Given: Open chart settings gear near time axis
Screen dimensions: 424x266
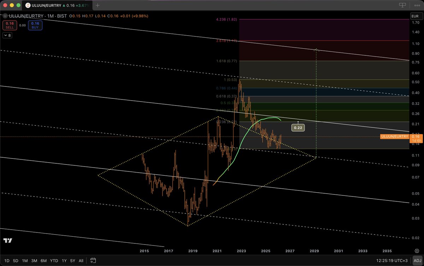Looking at the screenshot, I should [417, 251].
